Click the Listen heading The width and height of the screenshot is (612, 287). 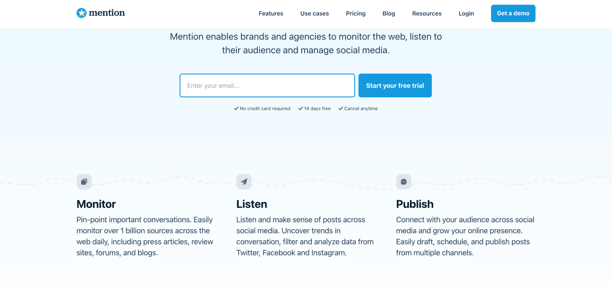pyautogui.click(x=252, y=204)
